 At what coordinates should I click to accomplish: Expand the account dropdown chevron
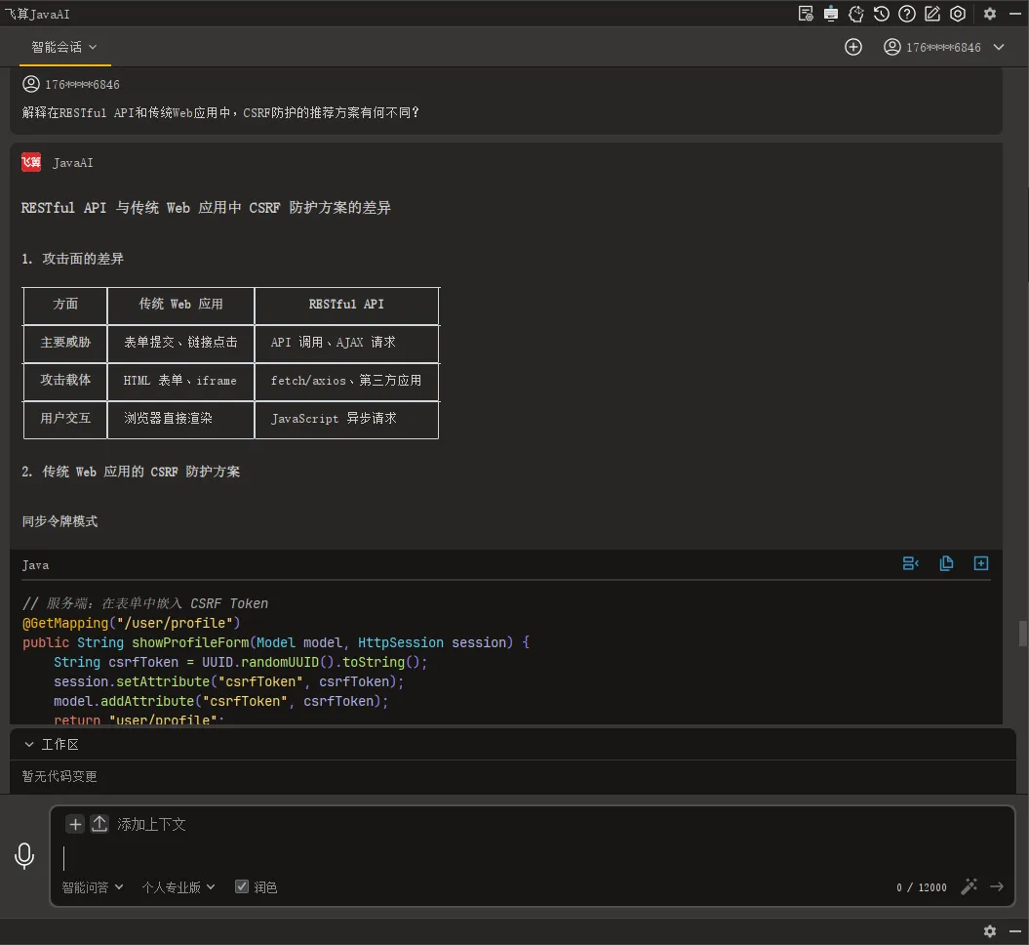(x=999, y=47)
